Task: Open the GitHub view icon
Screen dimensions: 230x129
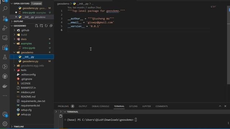Action: pyautogui.click(x=5, y=76)
